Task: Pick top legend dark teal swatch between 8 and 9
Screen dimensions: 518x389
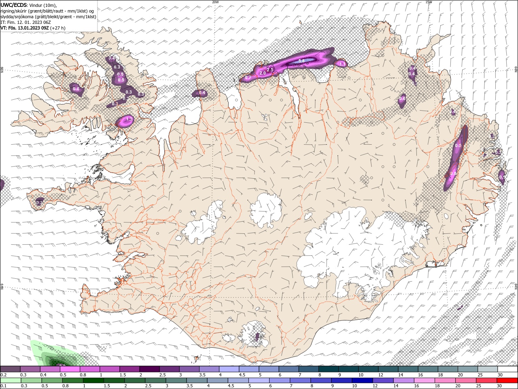Action: [x=329, y=369]
